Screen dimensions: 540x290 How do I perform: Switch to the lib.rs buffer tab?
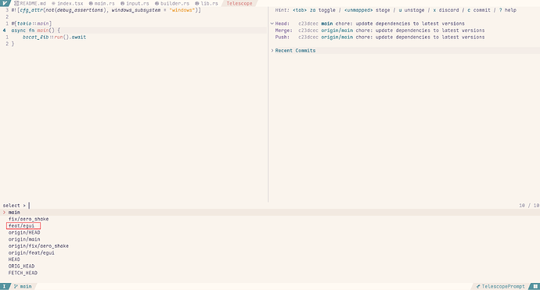(x=207, y=3)
